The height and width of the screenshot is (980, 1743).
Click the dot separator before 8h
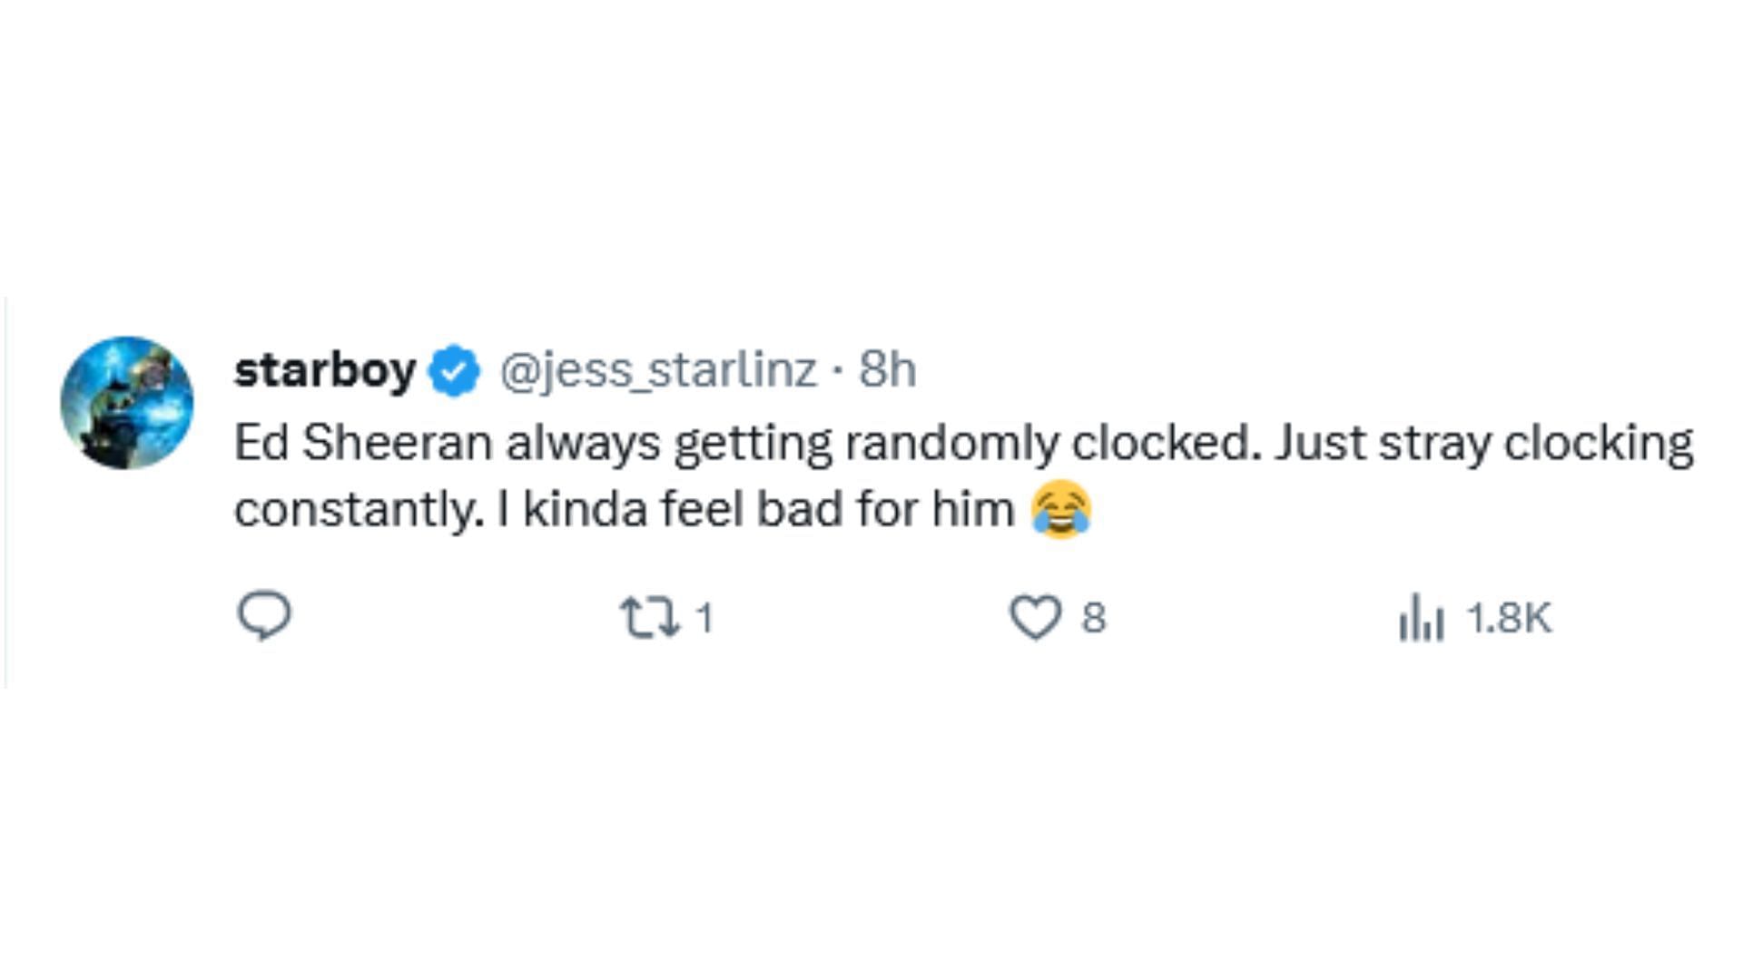[x=838, y=370]
